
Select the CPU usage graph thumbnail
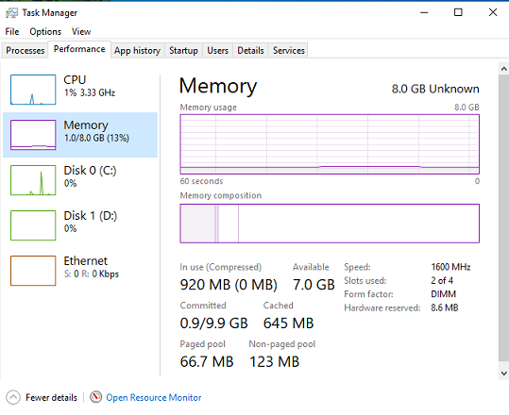pos(33,90)
